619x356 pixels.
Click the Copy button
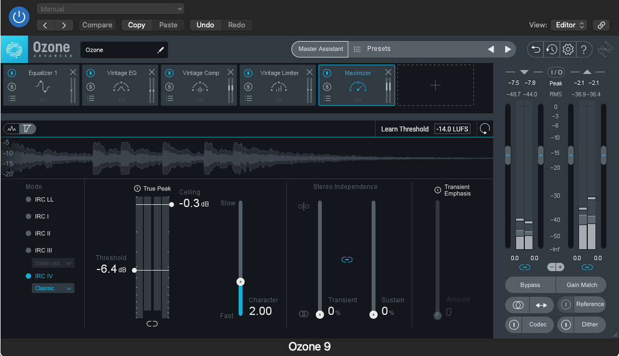[x=137, y=25]
